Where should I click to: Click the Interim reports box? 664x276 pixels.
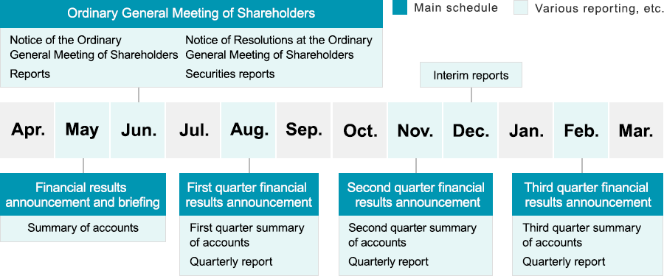[471, 75]
